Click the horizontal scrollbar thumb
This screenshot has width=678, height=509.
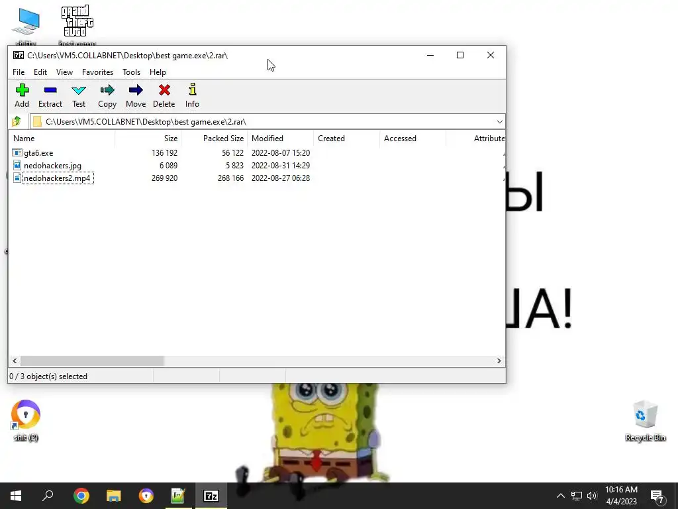click(x=92, y=361)
